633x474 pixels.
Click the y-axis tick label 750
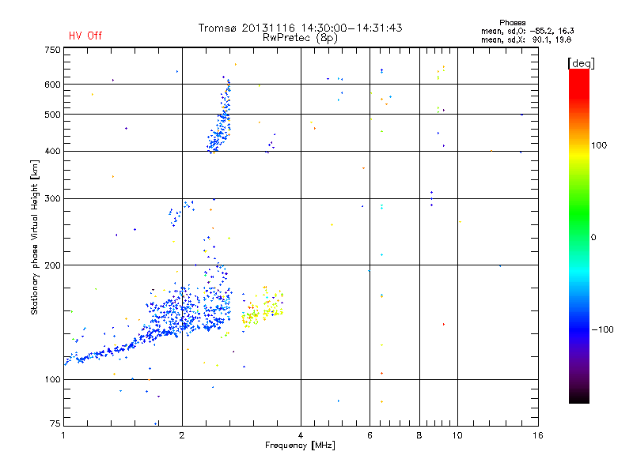pyautogui.click(x=52, y=50)
